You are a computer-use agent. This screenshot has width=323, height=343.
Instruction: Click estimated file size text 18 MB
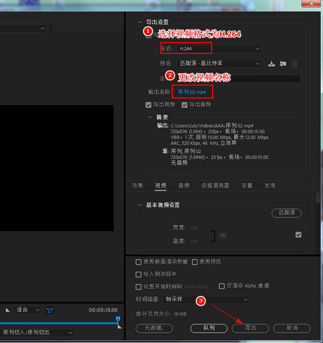[x=180, y=314]
